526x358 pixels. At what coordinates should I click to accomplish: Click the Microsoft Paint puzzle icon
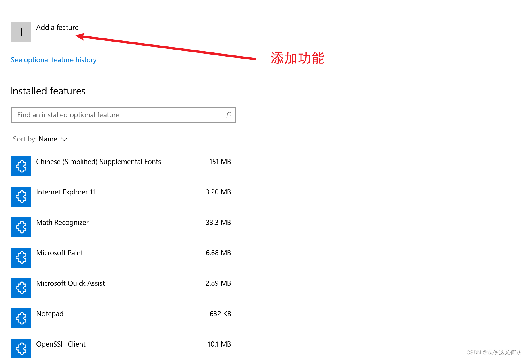coord(21,258)
